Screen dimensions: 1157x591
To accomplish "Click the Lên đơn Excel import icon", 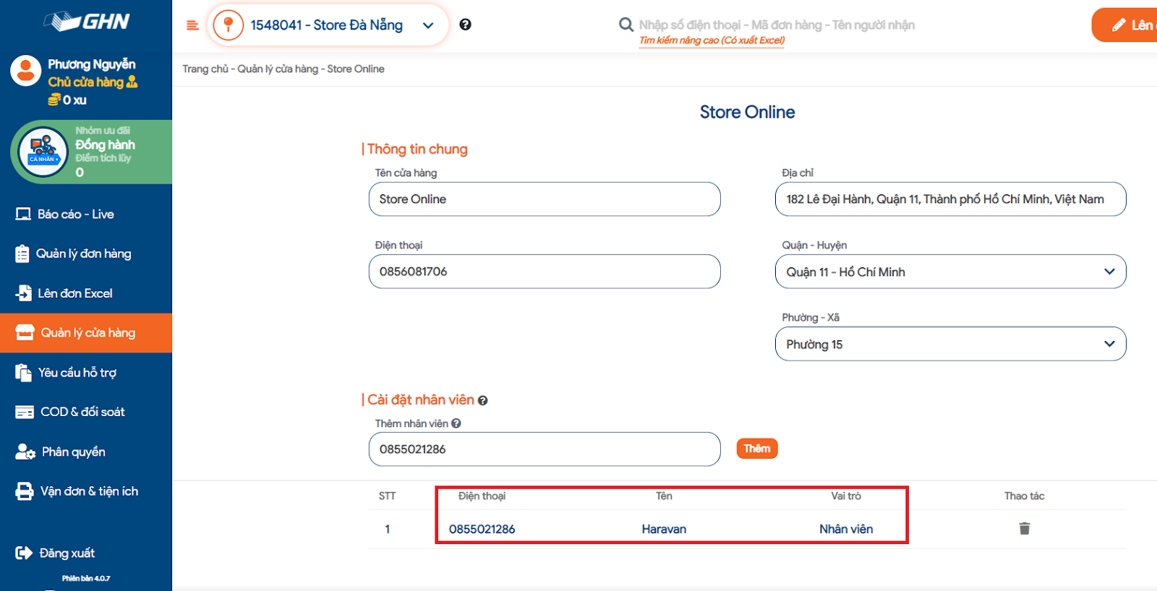I will (x=24, y=293).
